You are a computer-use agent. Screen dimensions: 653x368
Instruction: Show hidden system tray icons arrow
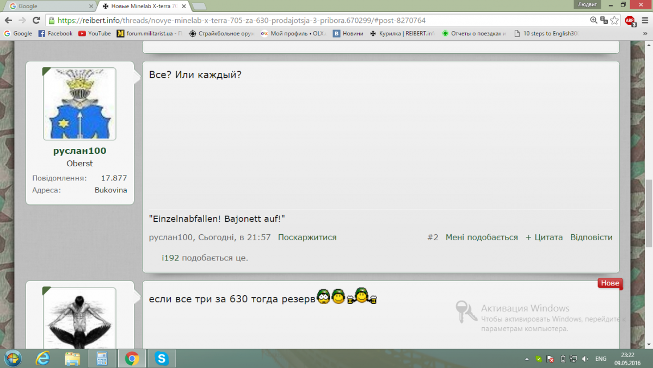pos(527,359)
